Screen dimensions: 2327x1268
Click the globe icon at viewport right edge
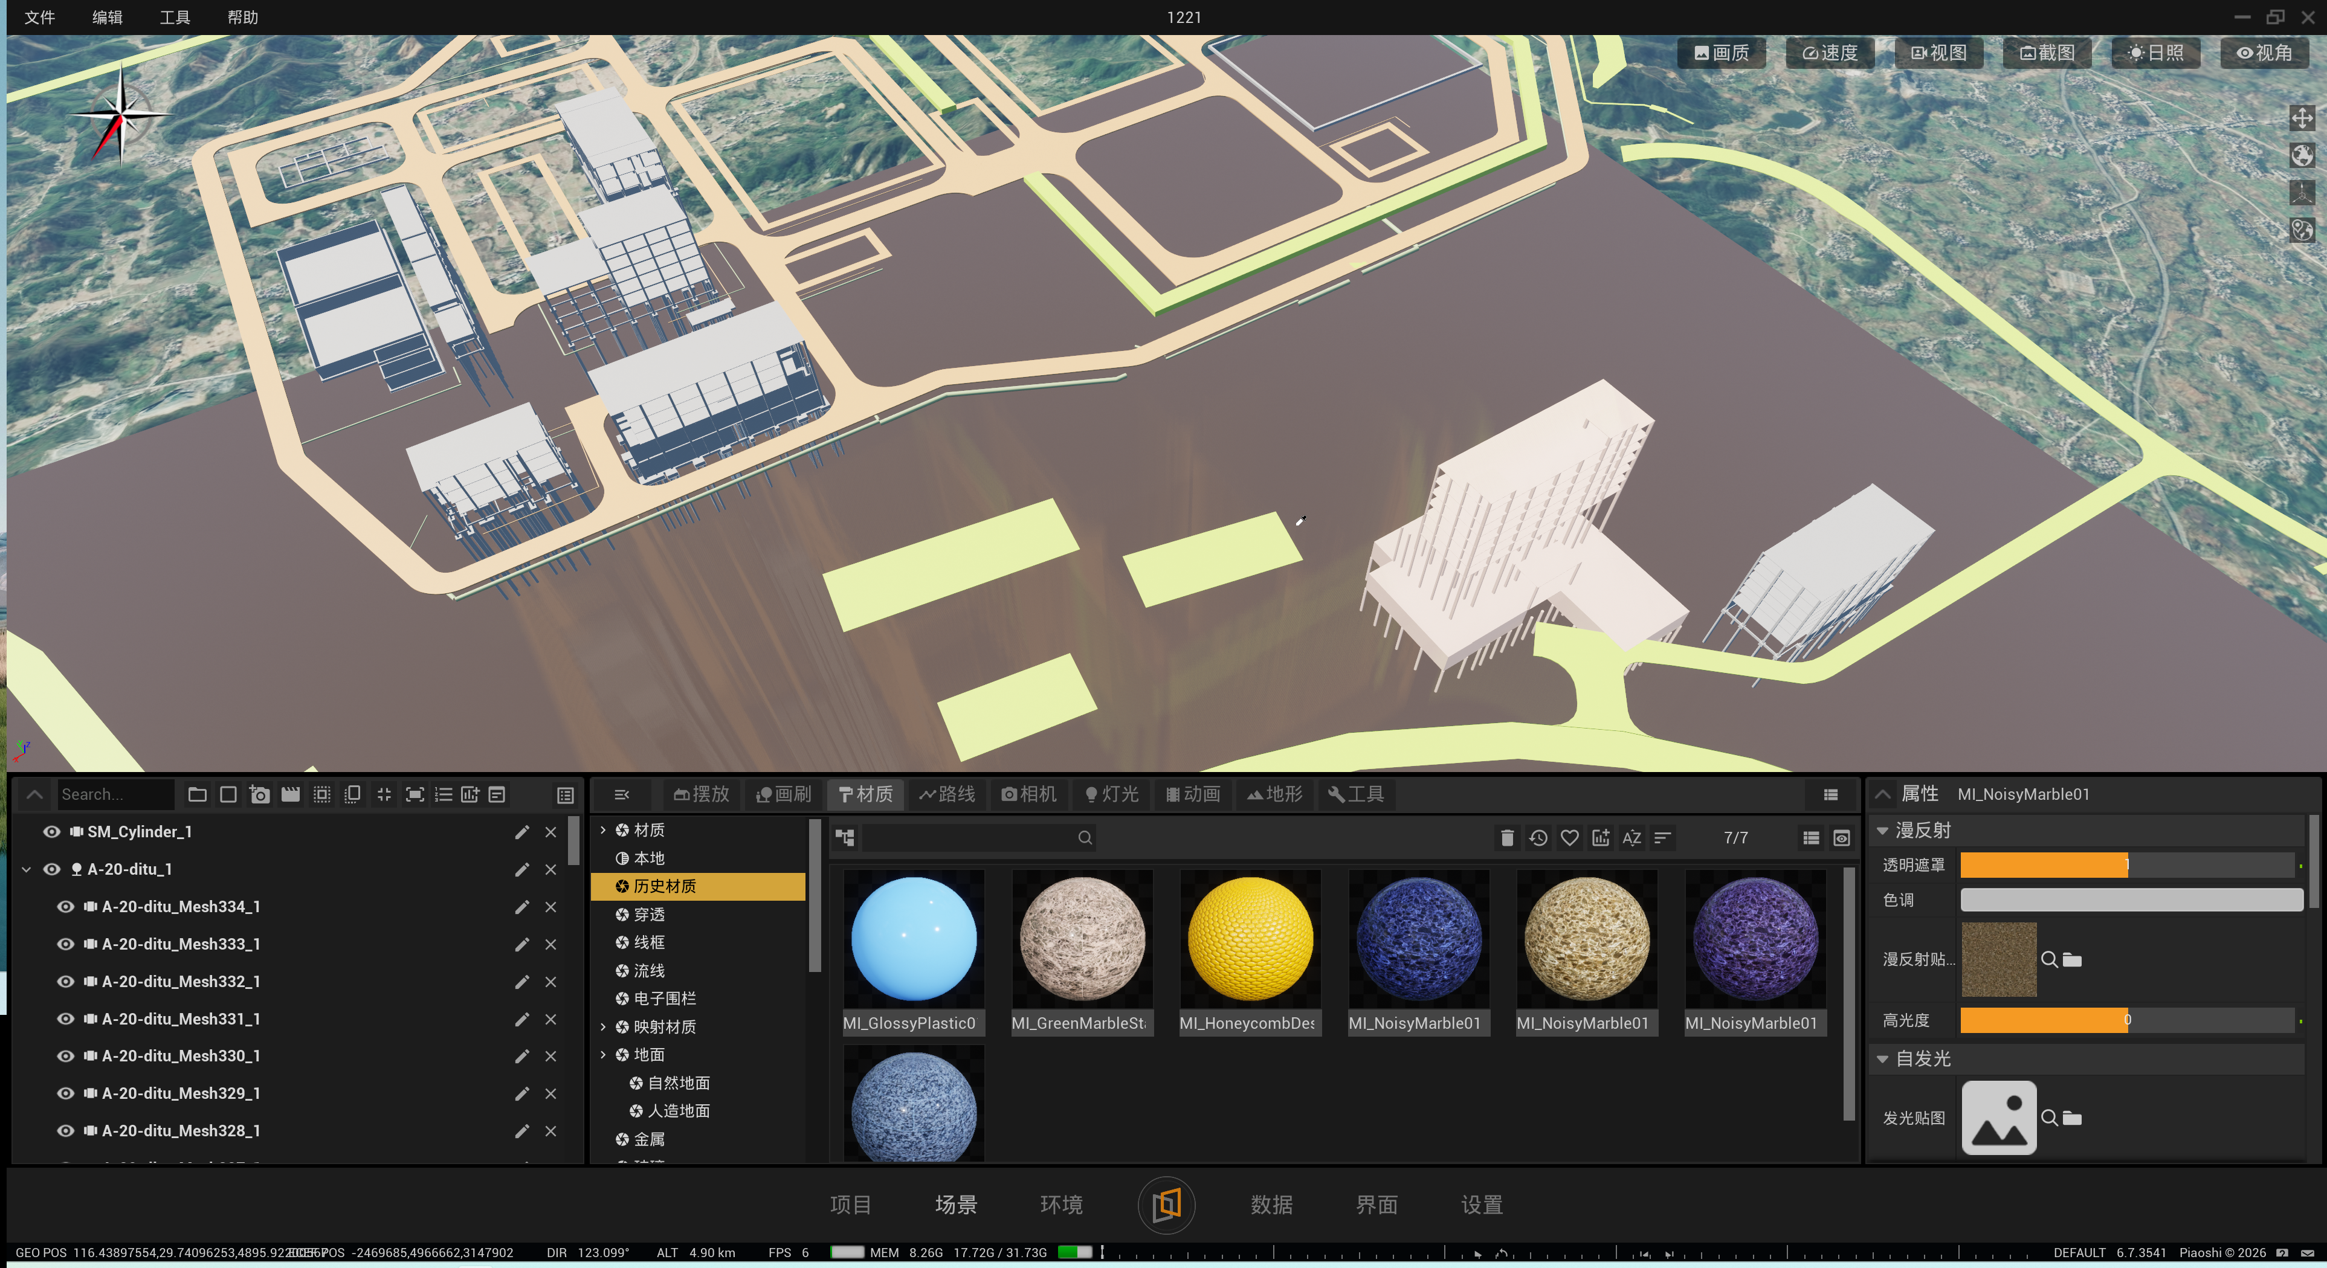click(x=2302, y=155)
